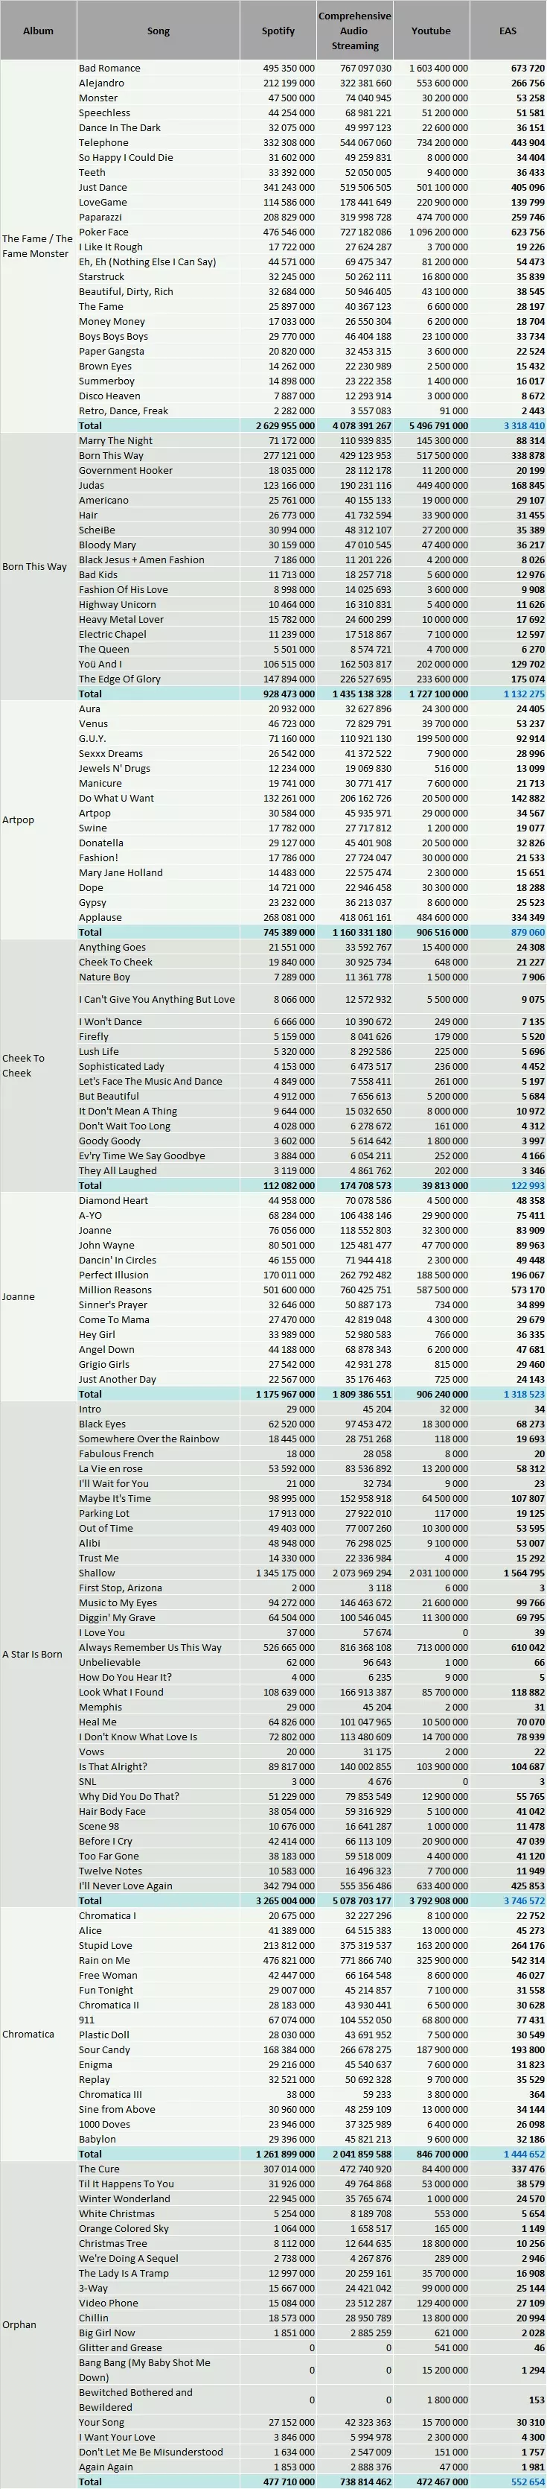
Task: Click A Star Is Born album cell
Action: click(39, 1654)
